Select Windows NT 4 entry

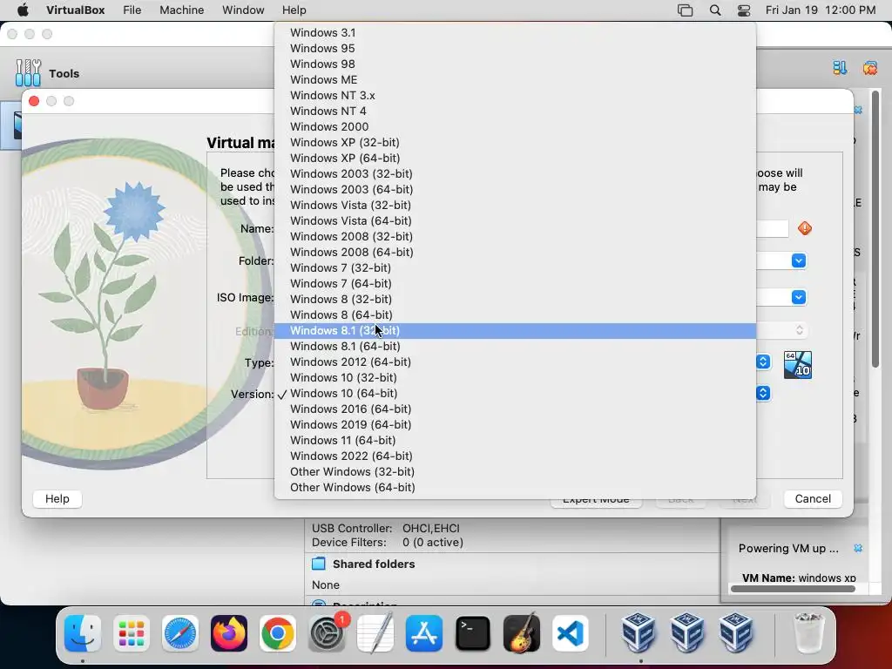click(515, 111)
